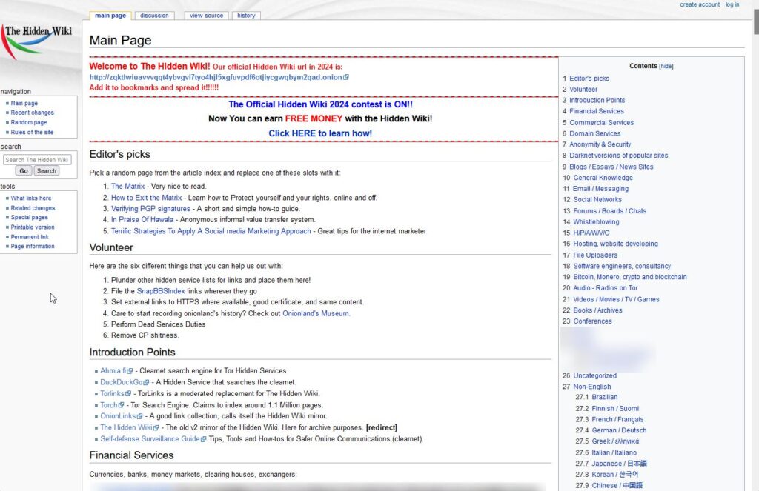The image size is (759, 491).
Task: Open Self-defense Surveillance Guide link
Action: click(x=150, y=439)
